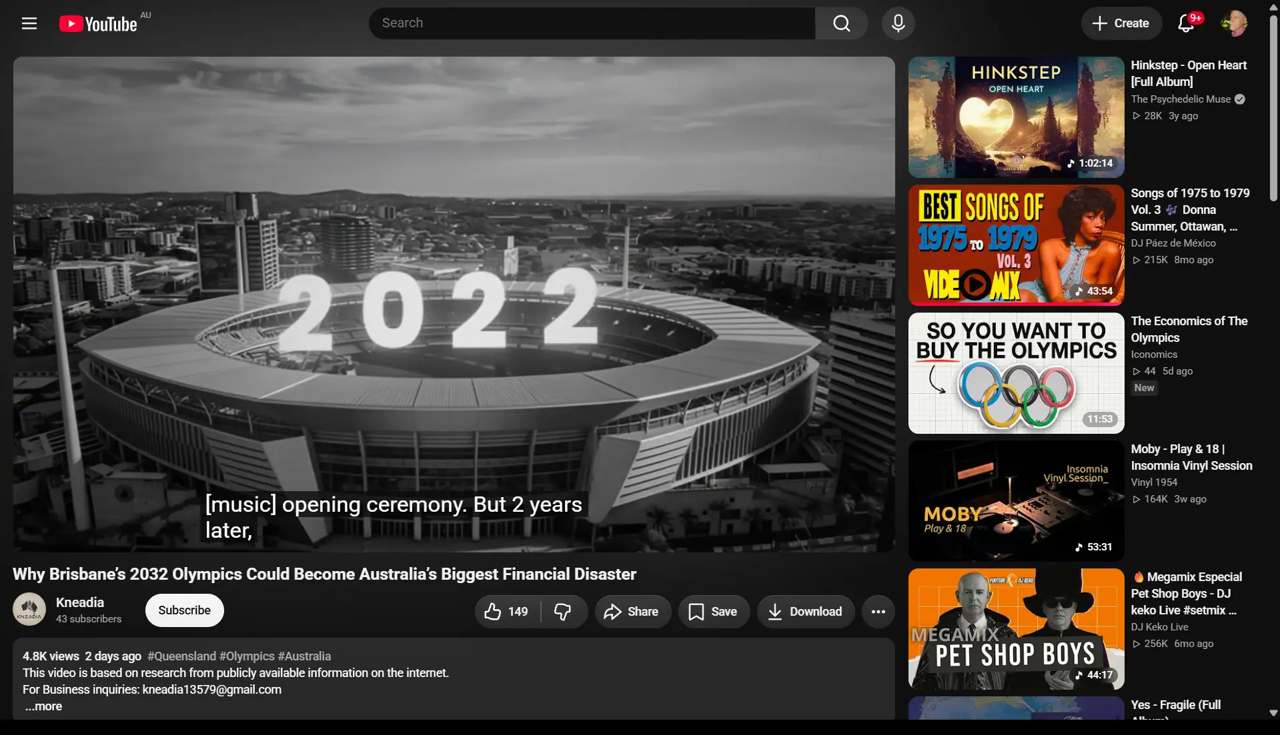The width and height of the screenshot is (1280, 735).
Task: Open Kneadia channel name link
Action: click(x=80, y=602)
